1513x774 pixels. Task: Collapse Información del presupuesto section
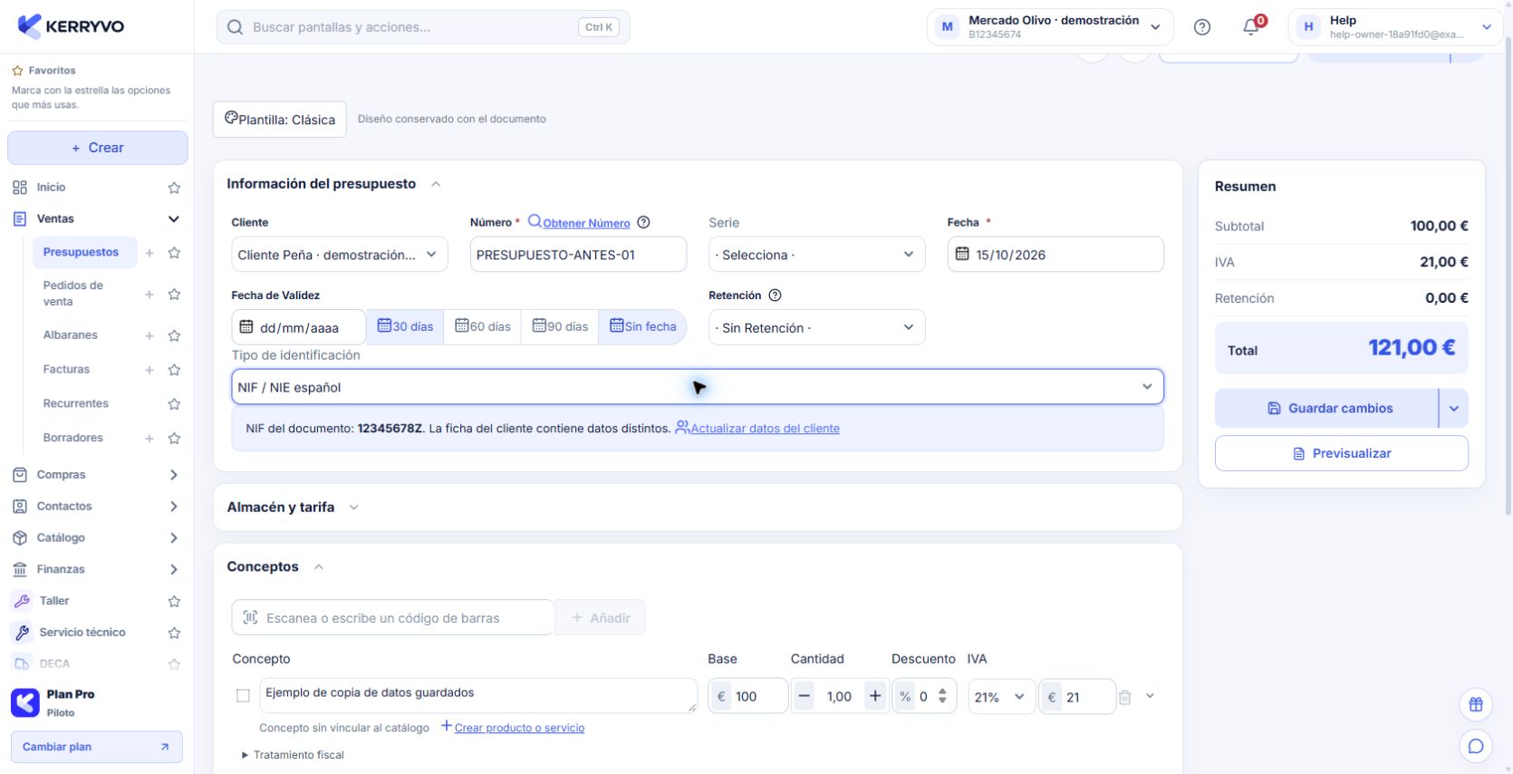436,184
